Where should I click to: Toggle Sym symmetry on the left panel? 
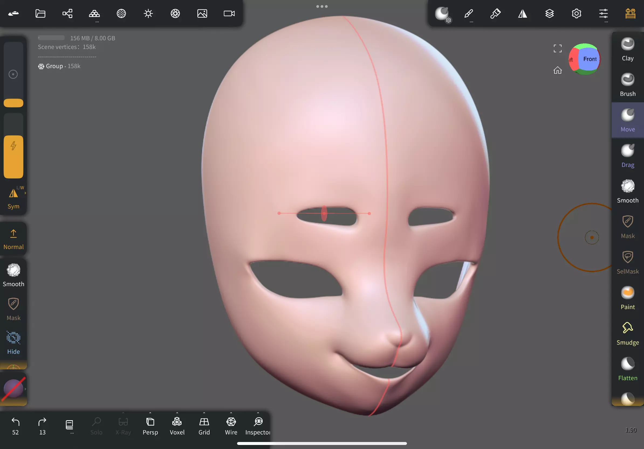point(13,198)
